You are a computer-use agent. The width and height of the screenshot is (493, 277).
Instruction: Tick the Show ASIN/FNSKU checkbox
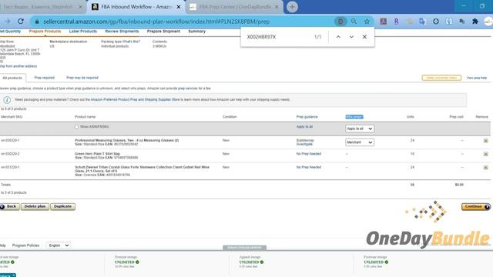pyautogui.click(x=76, y=127)
